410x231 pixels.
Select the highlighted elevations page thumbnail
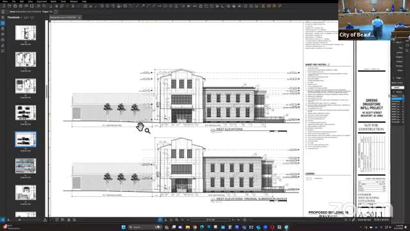(x=26, y=139)
